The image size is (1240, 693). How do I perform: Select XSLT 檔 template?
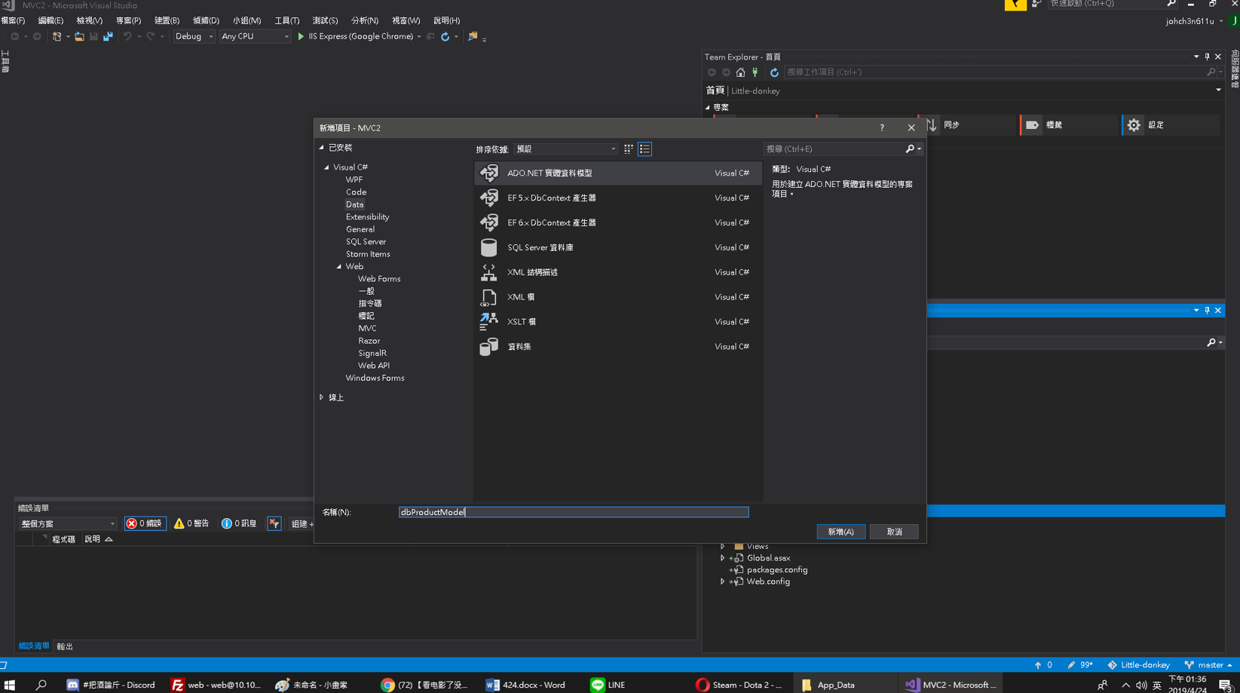coord(617,322)
